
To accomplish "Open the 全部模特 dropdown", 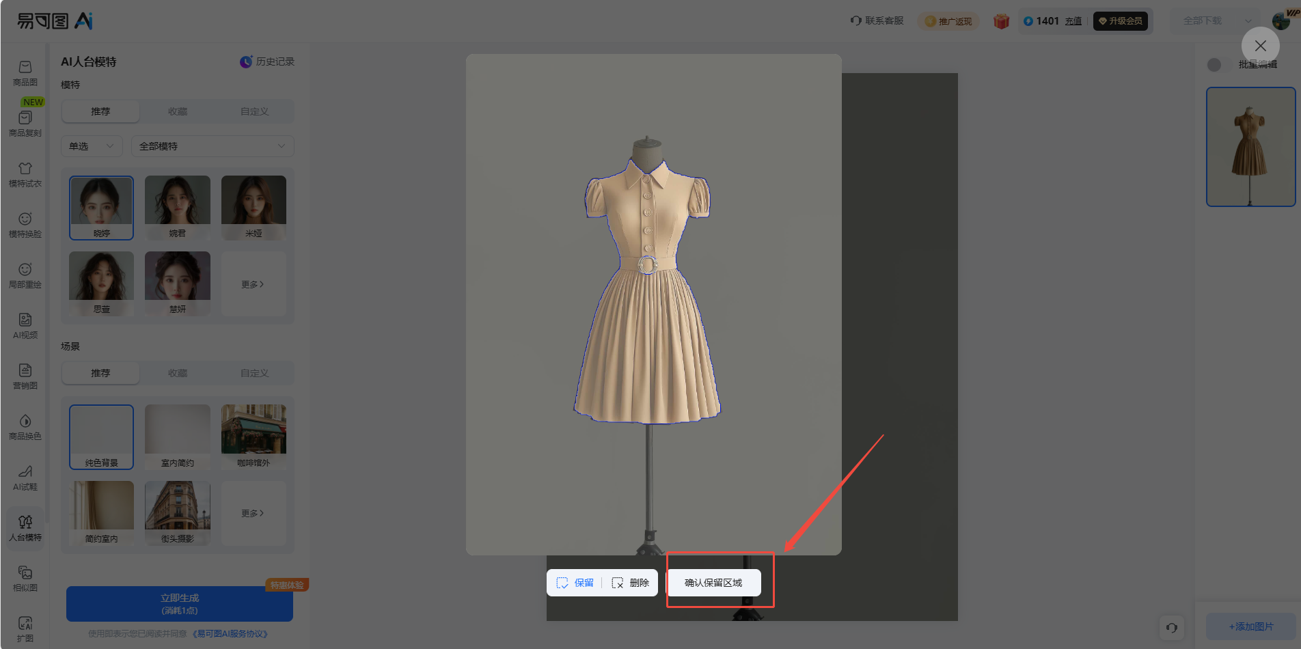I will pyautogui.click(x=213, y=146).
